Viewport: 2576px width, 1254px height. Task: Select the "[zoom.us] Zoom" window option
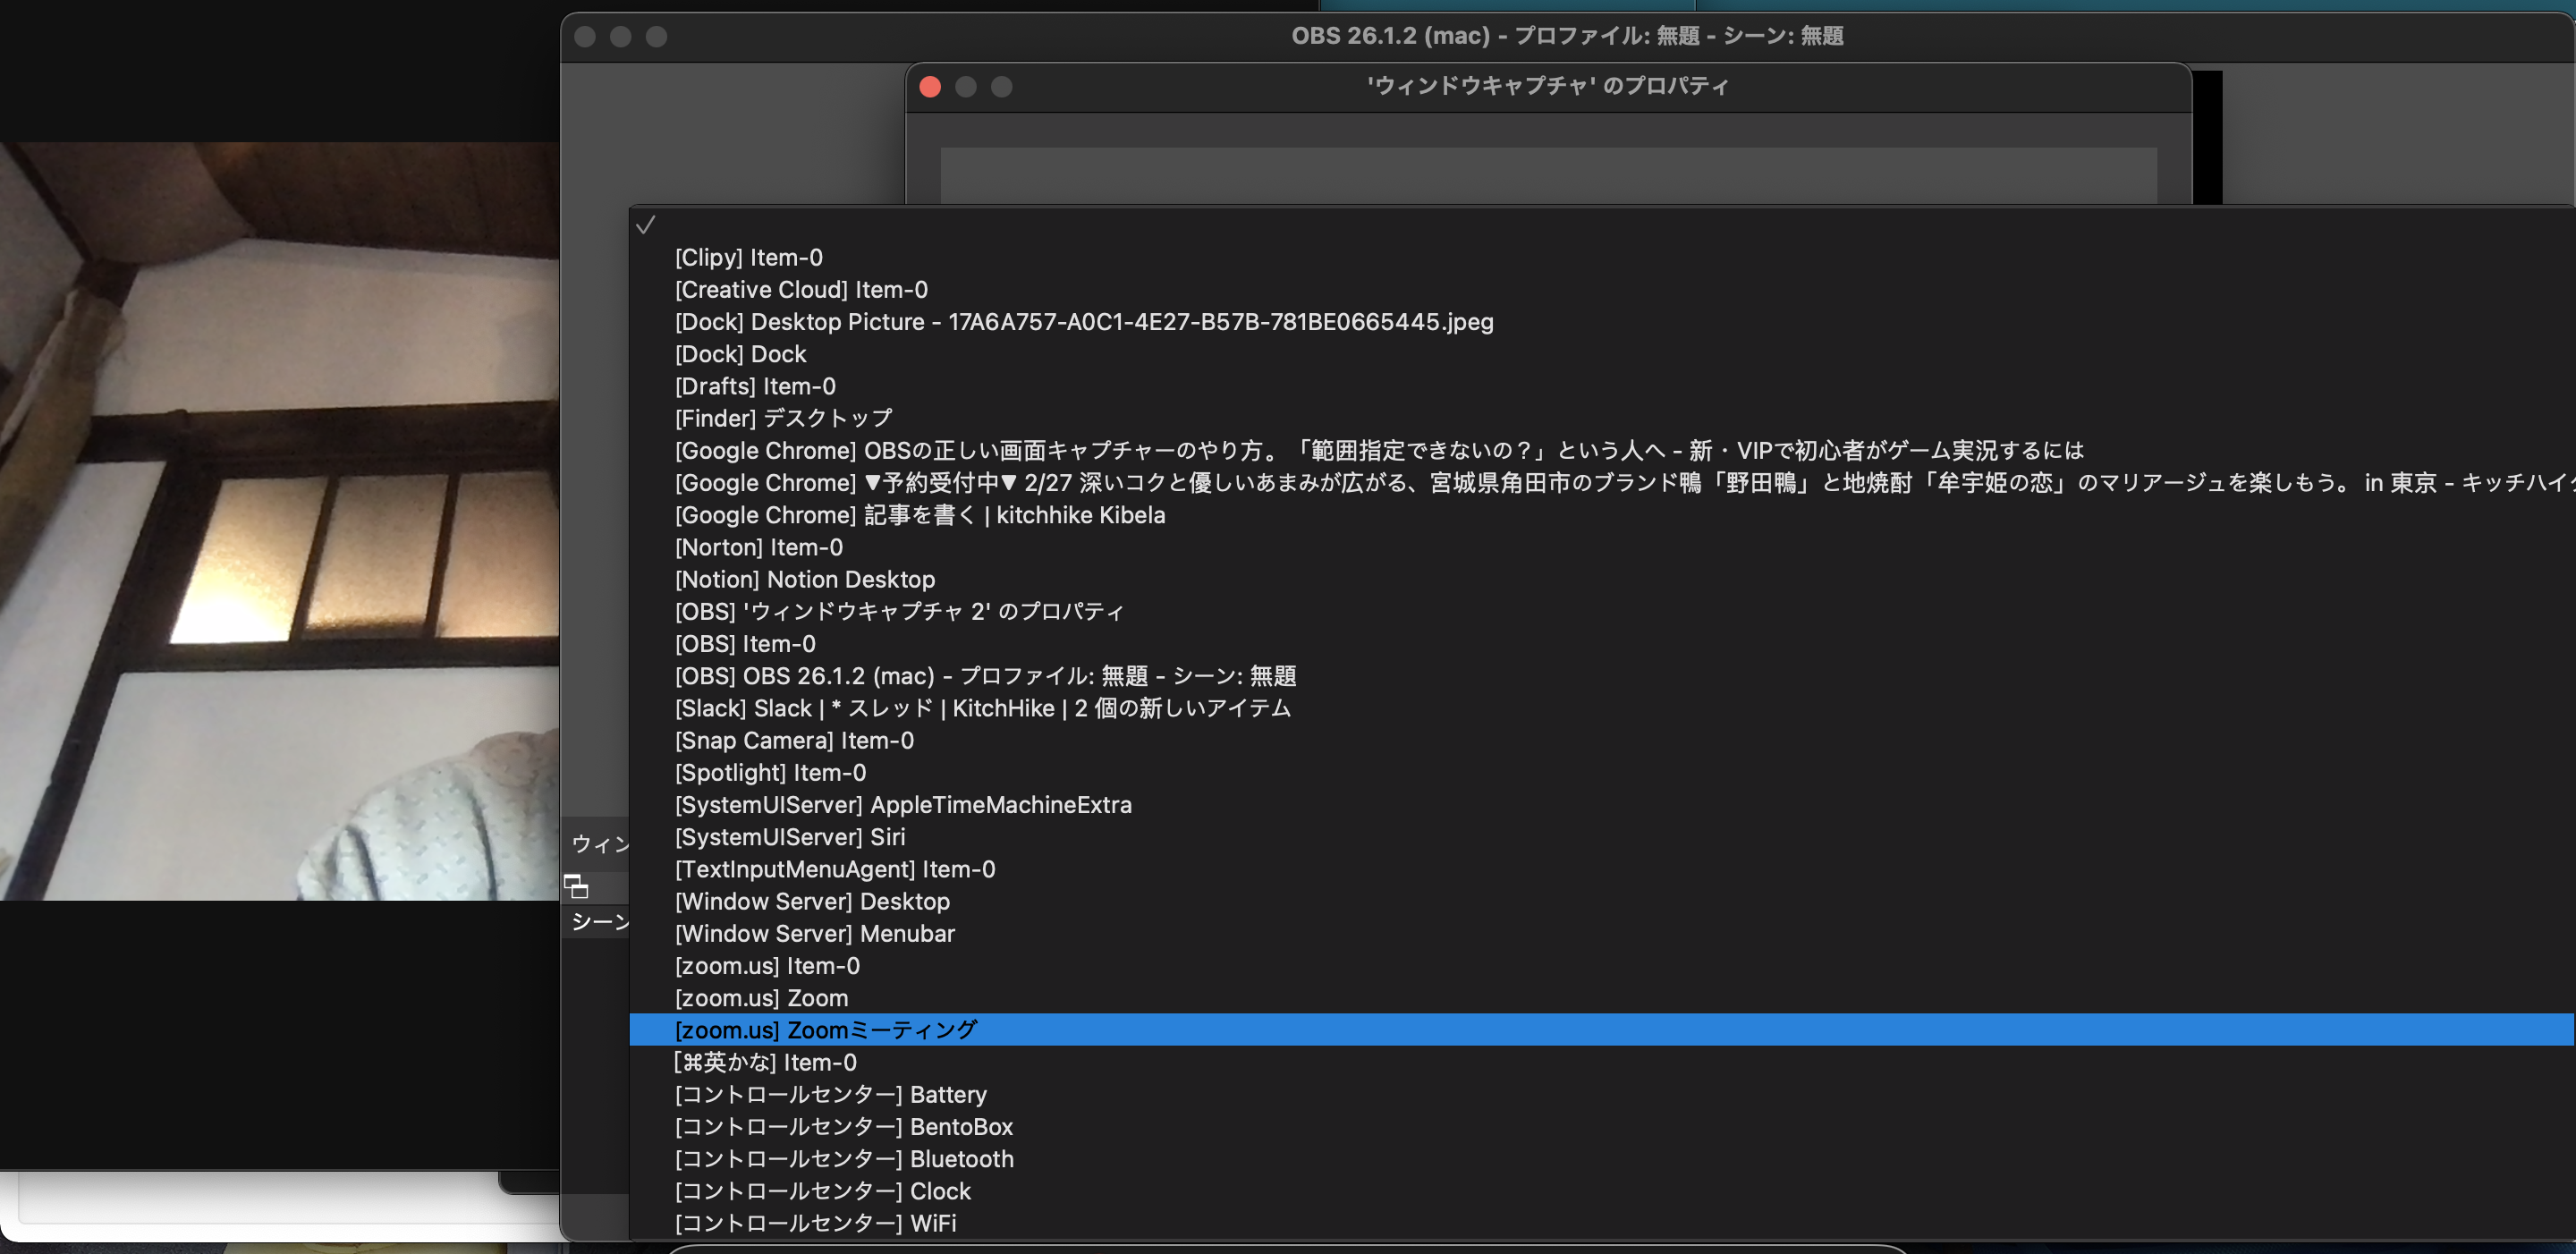click(x=761, y=997)
